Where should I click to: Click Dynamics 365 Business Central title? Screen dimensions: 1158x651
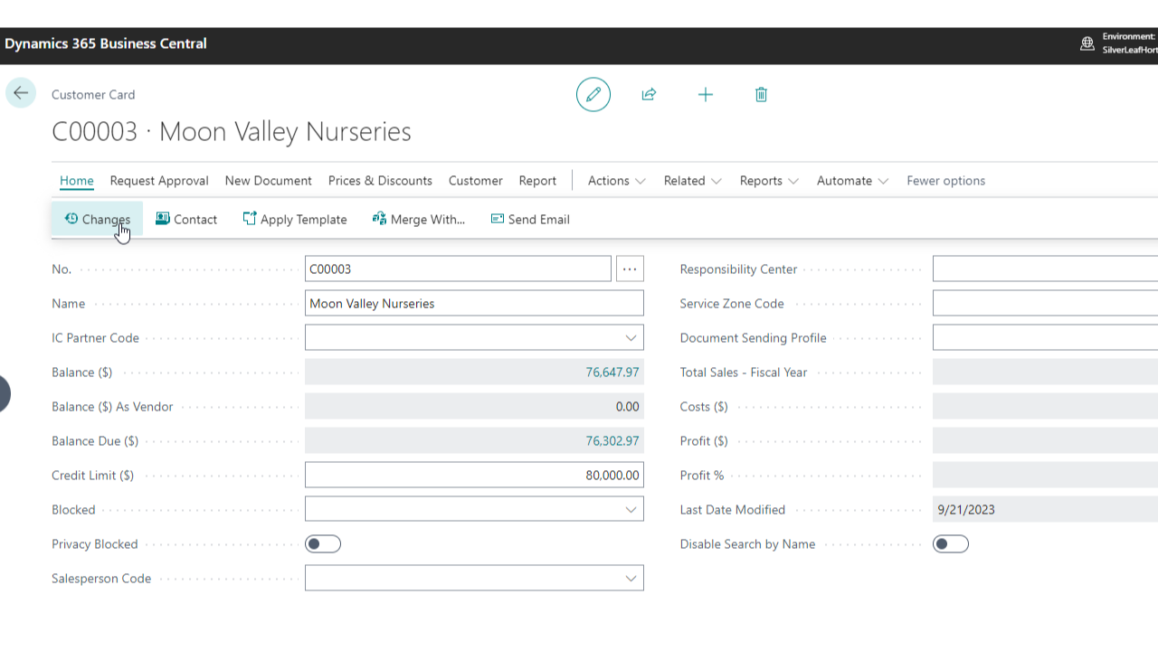point(106,43)
